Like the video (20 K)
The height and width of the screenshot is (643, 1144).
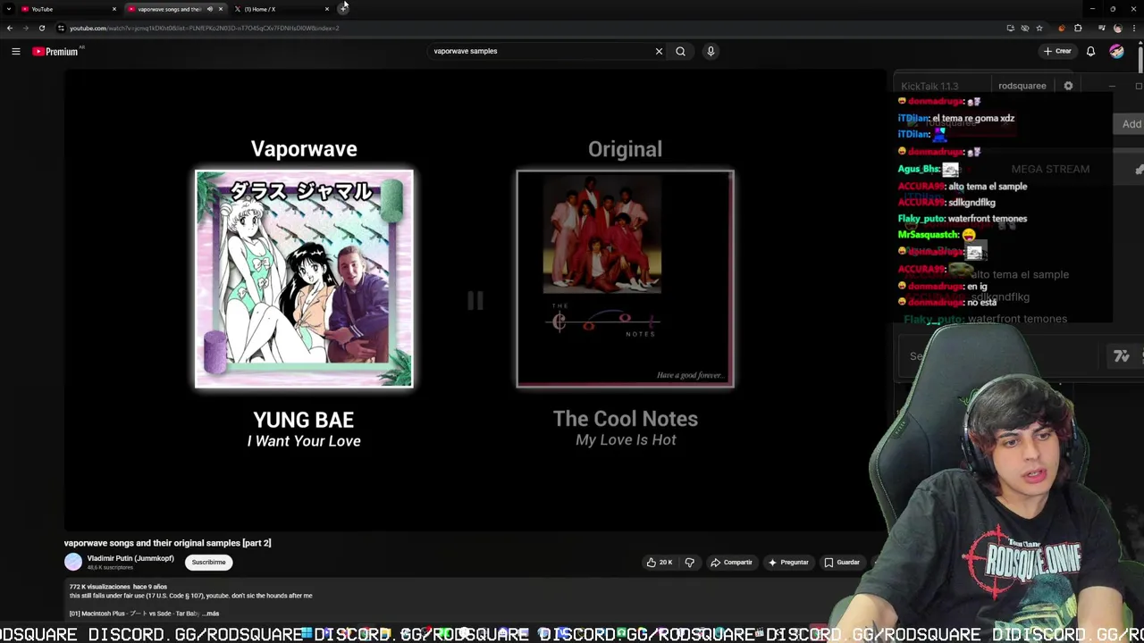[x=660, y=563]
